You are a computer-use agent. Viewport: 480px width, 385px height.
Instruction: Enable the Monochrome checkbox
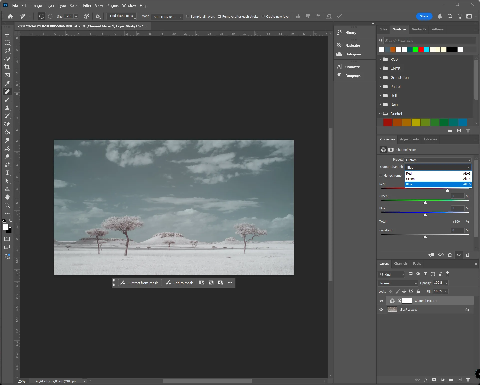(x=381, y=175)
